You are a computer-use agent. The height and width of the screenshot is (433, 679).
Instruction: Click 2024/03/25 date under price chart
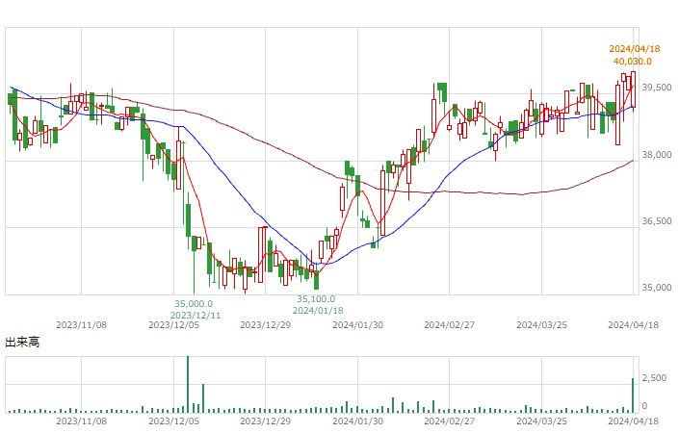pyautogui.click(x=541, y=325)
